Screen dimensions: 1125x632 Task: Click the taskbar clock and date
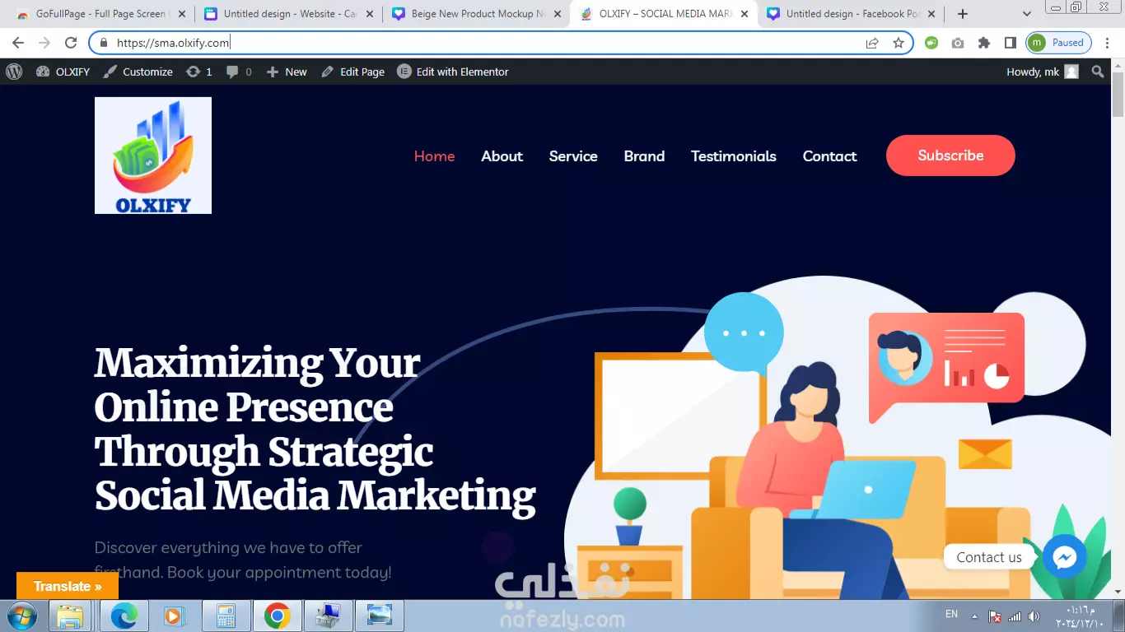pos(1079,616)
